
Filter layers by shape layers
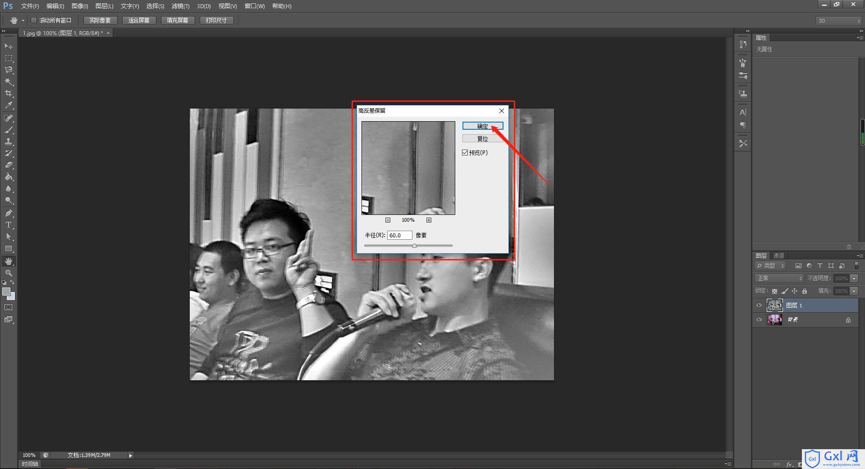point(831,266)
